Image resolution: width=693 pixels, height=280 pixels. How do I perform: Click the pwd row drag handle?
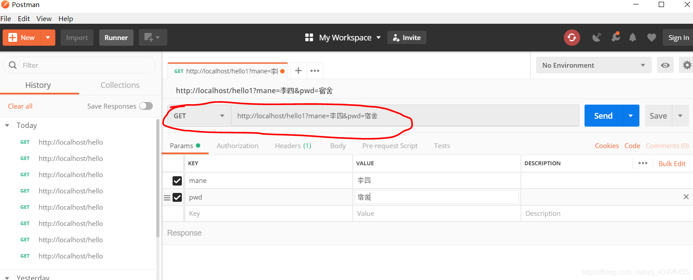167,197
